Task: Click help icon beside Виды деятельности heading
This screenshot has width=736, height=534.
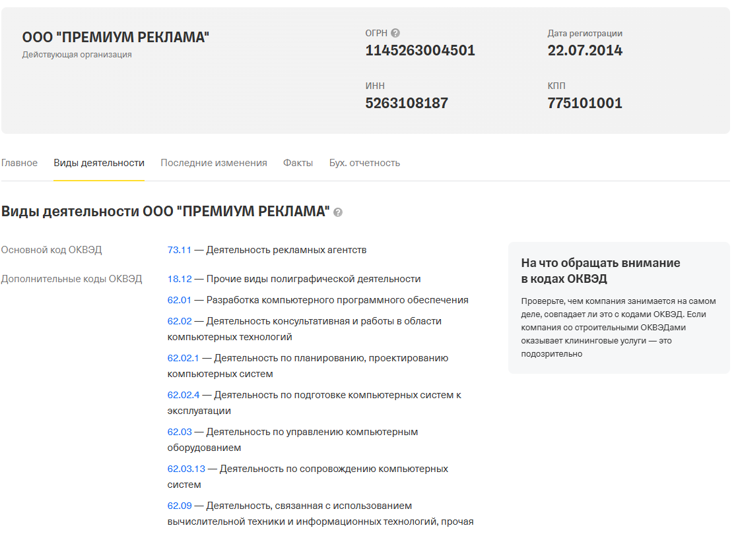Action: coord(338,212)
